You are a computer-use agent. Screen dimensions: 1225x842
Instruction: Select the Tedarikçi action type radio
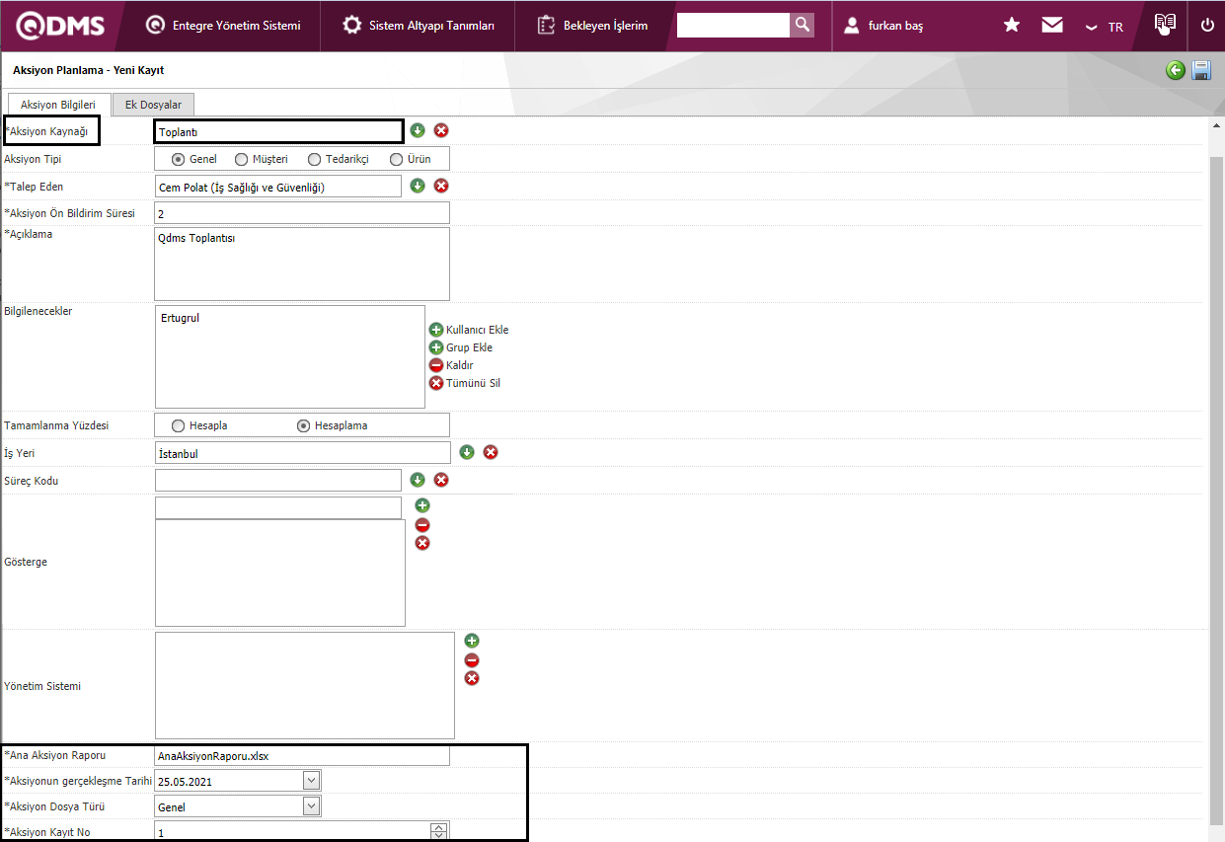click(x=314, y=159)
